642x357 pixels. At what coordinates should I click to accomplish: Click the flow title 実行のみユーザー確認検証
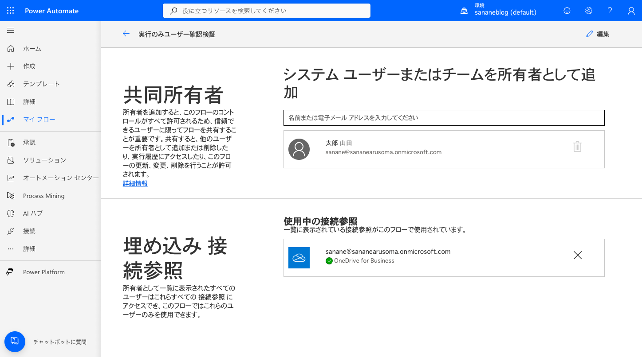(177, 34)
